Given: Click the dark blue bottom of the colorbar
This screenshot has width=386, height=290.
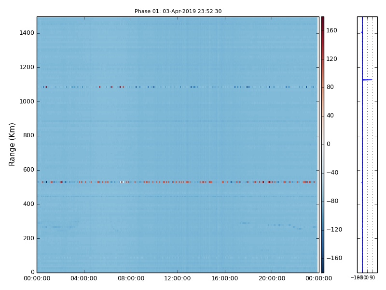Looking at the screenshot, I should click(x=323, y=269).
